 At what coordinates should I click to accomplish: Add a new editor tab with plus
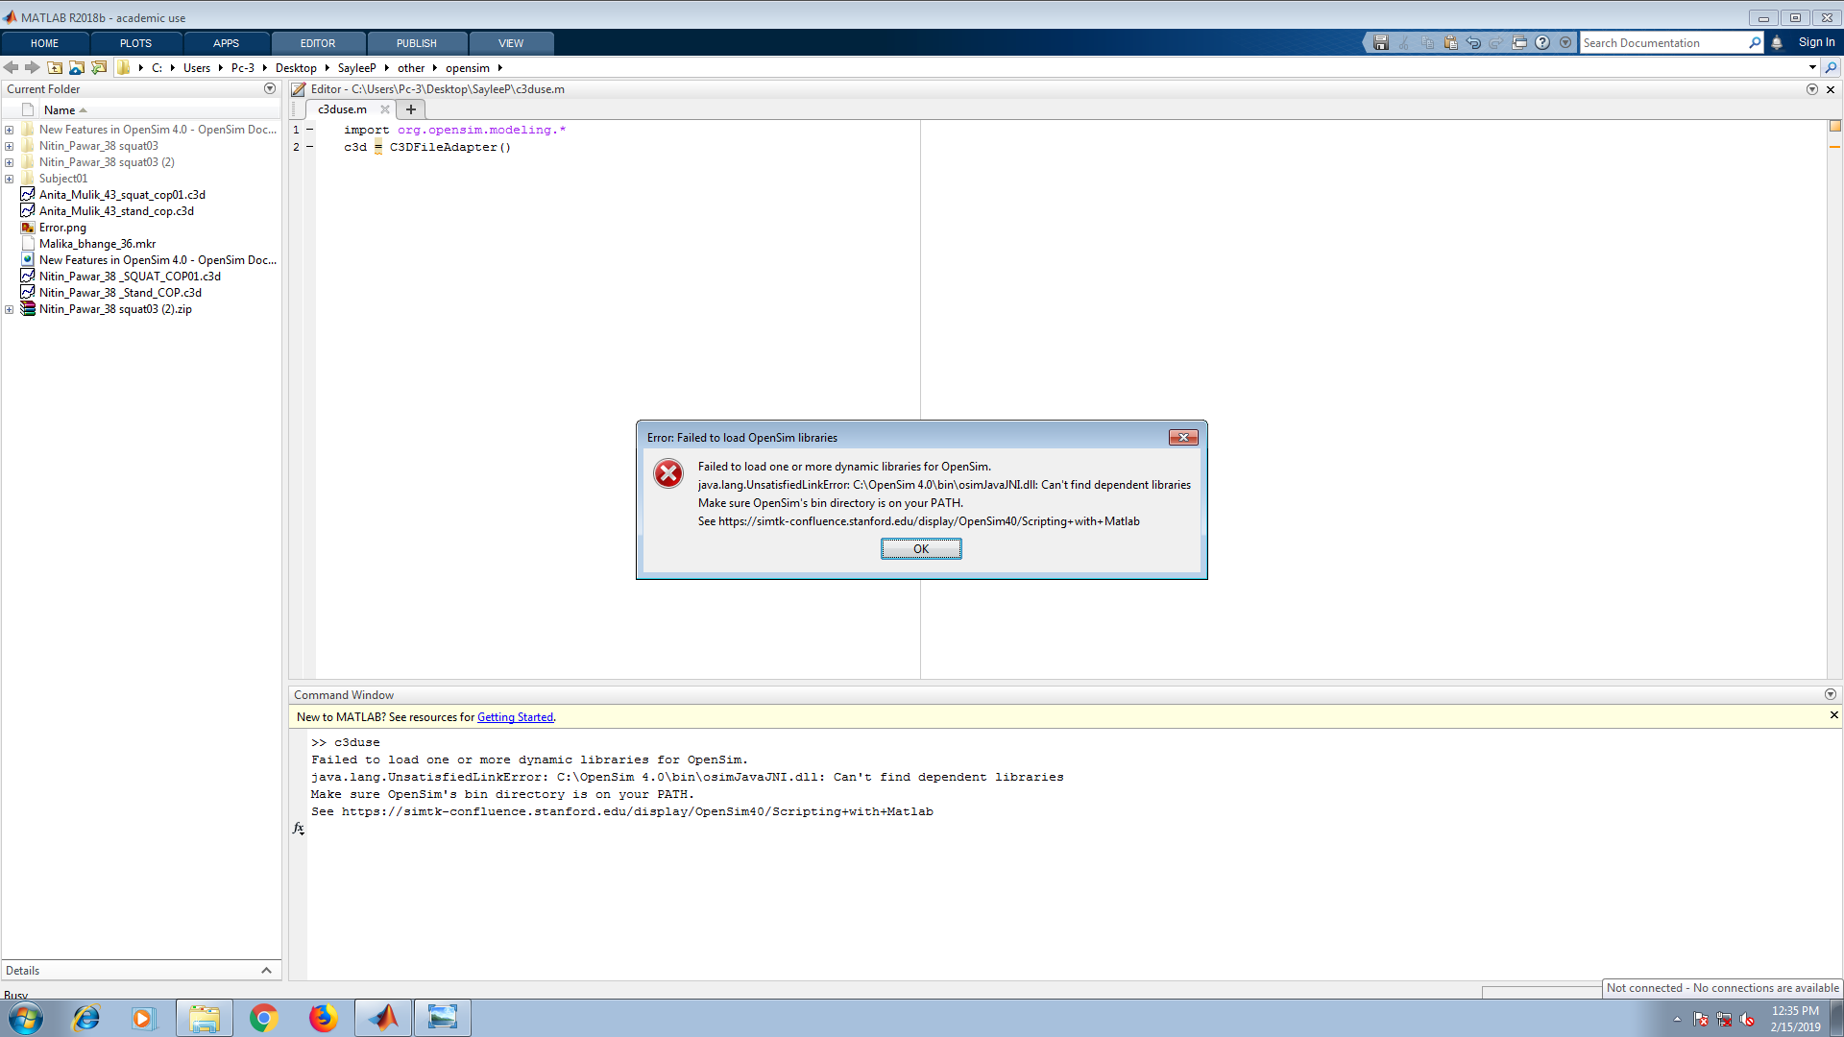(x=411, y=109)
